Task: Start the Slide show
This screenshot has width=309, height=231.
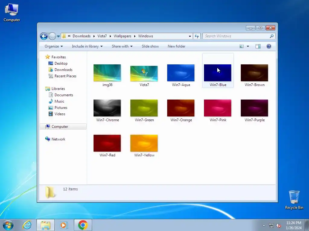Action: [x=150, y=46]
